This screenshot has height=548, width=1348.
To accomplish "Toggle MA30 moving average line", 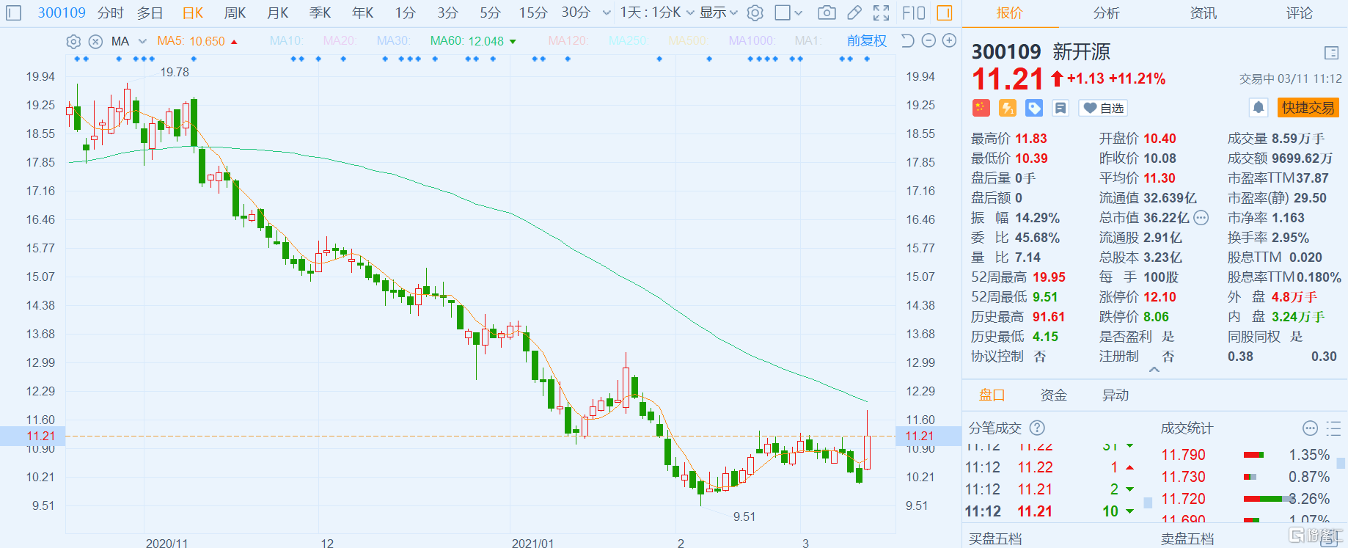I will (x=393, y=41).
